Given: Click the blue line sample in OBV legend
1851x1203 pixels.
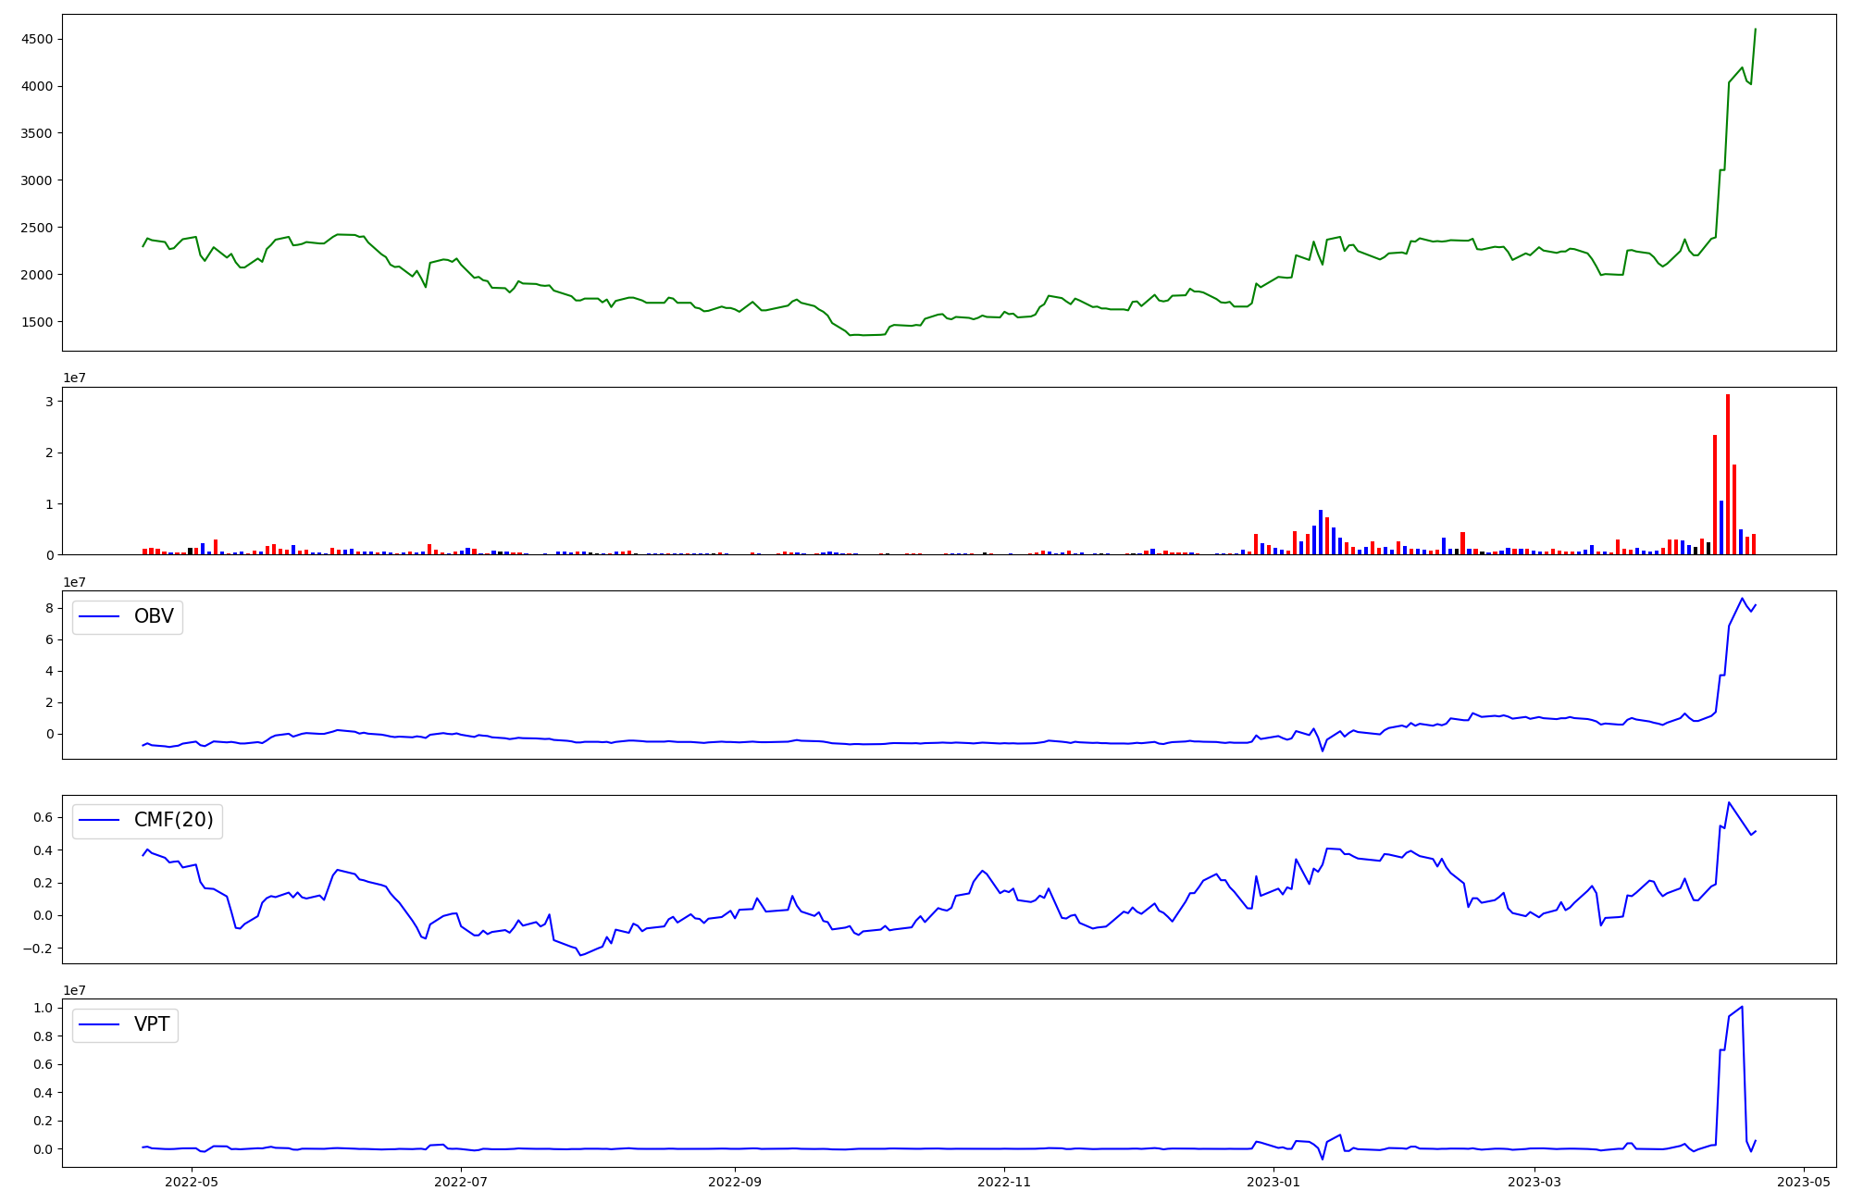Looking at the screenshot, I should 100,616.
